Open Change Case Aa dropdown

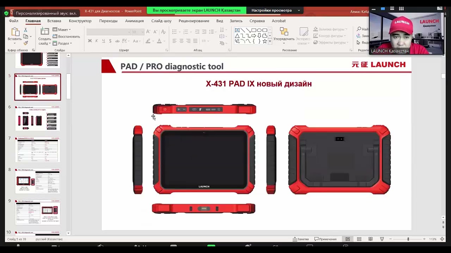(137, 41)
